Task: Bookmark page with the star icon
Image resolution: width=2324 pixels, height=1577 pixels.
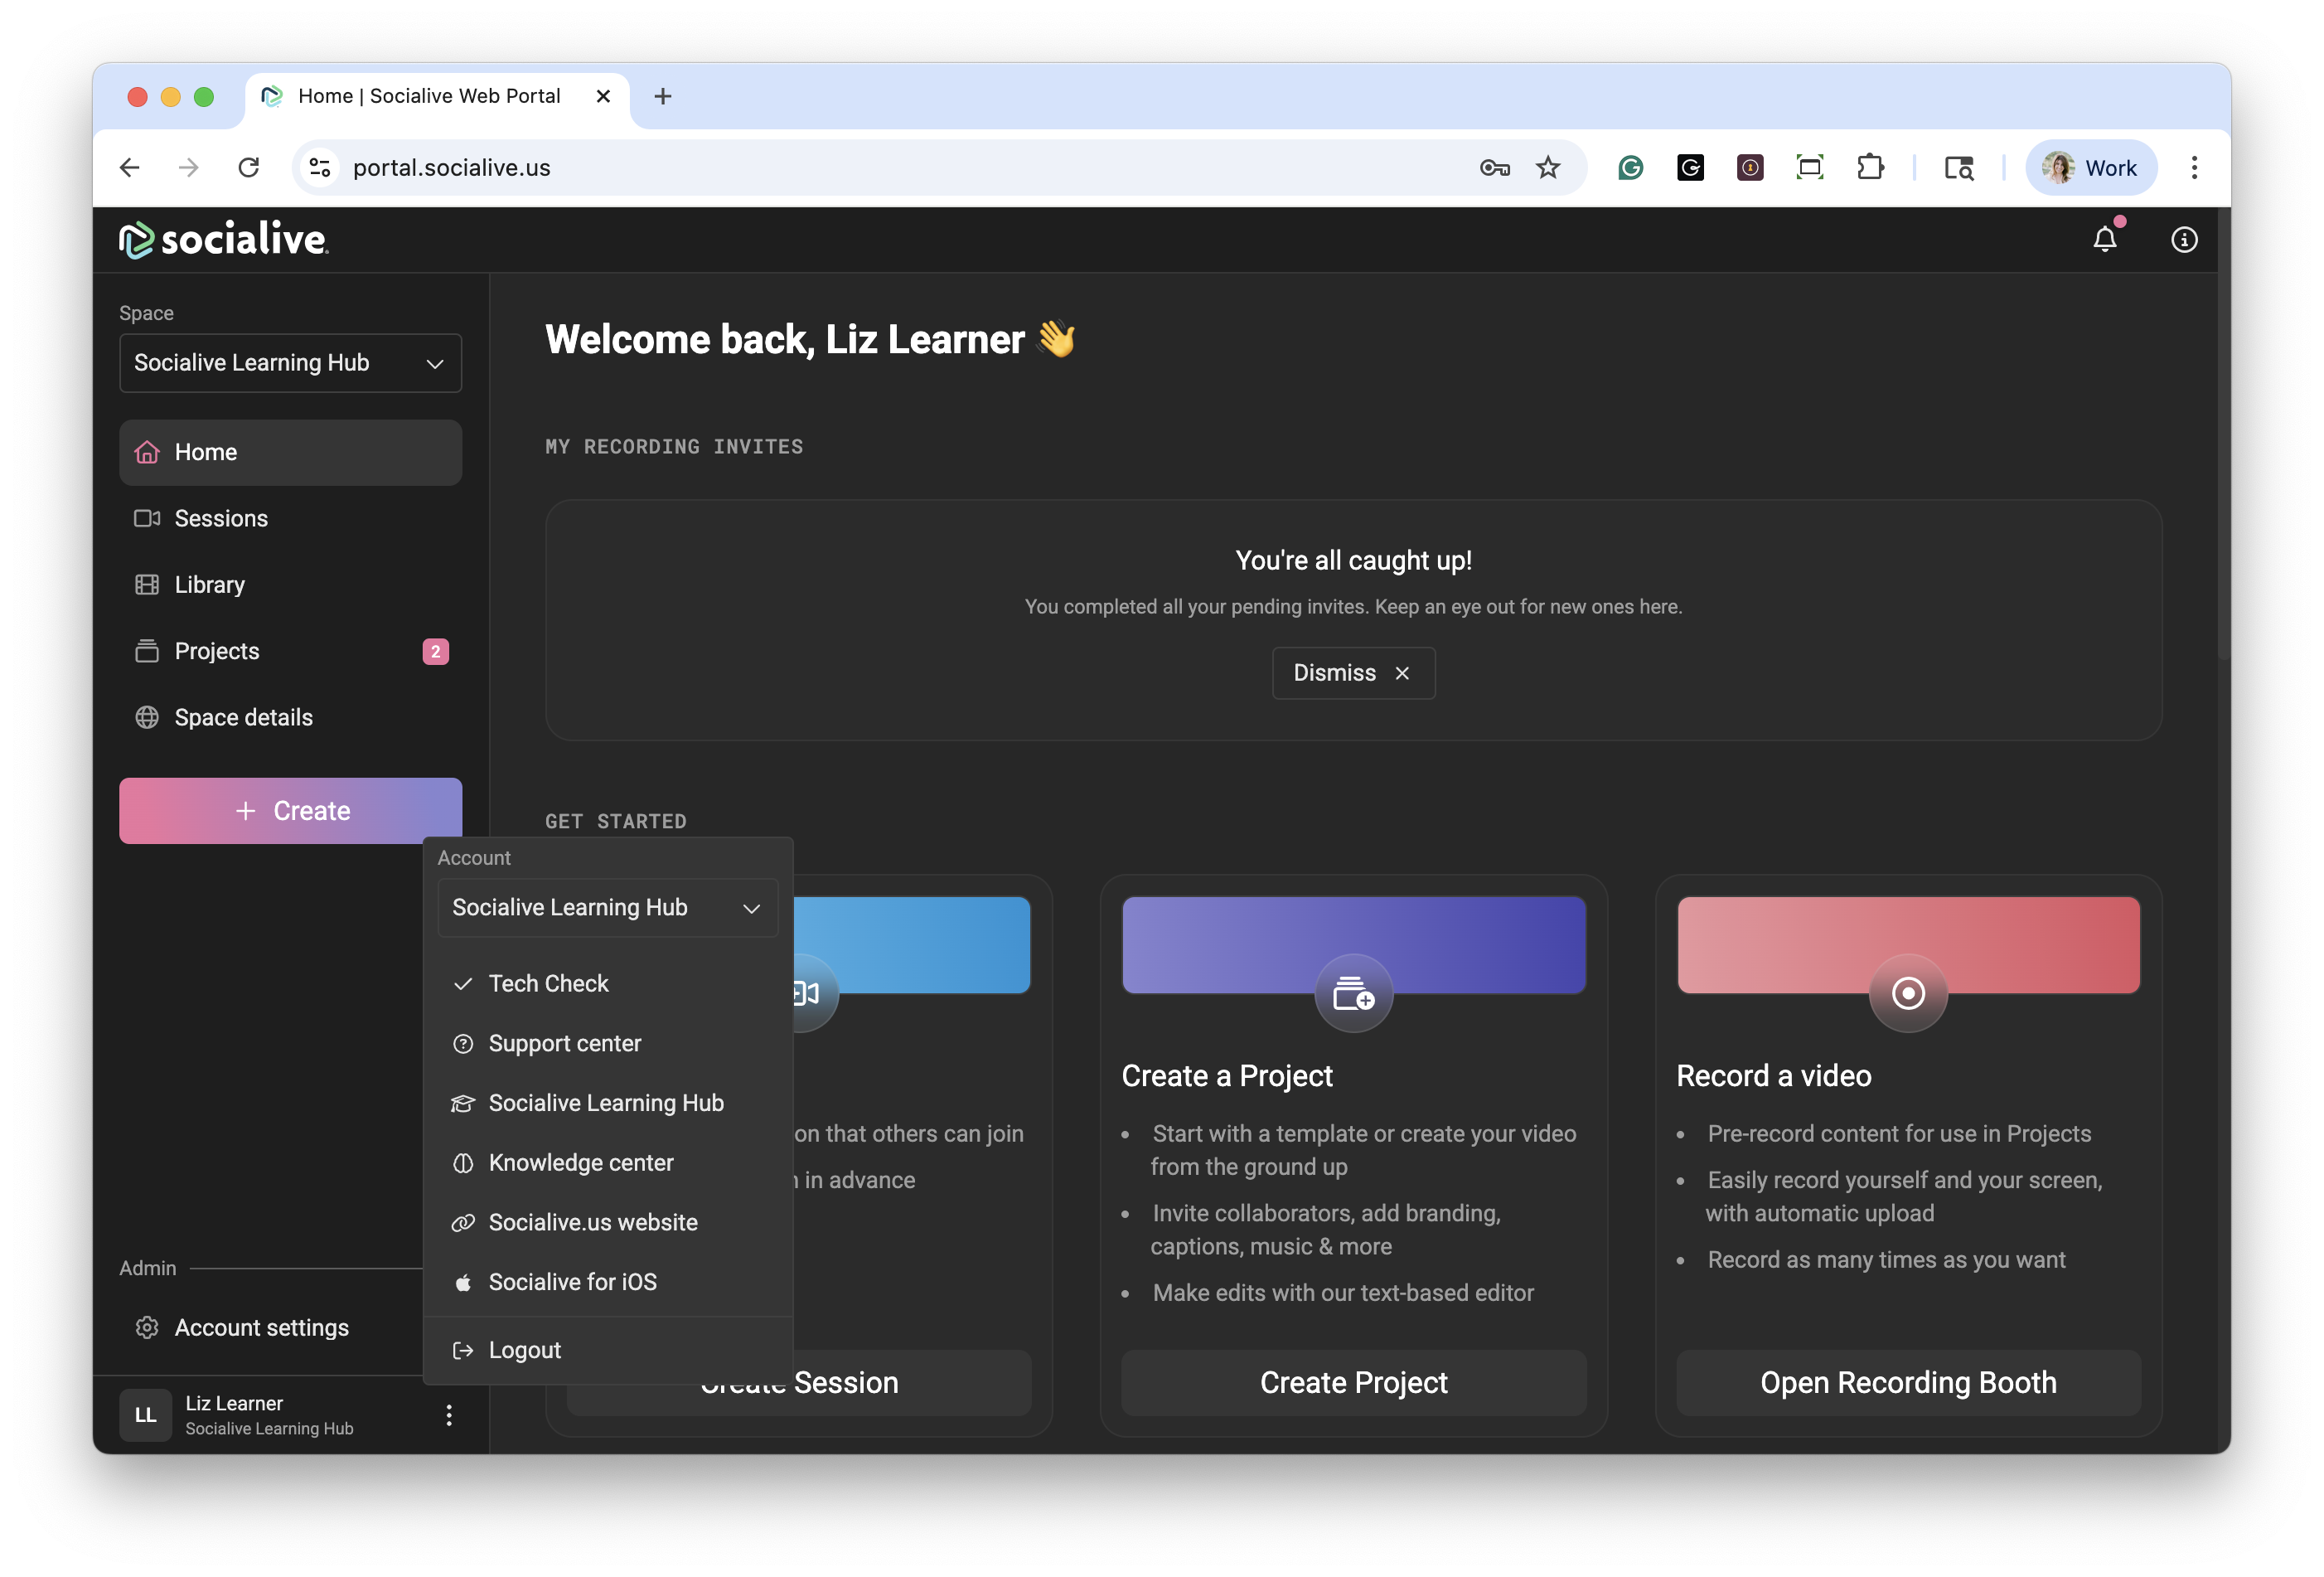Action: point(1548,168)
